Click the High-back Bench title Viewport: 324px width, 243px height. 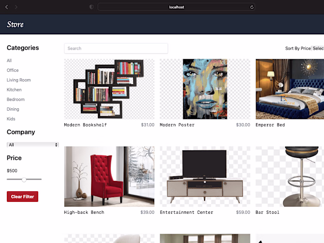click(x=84, y=212)
